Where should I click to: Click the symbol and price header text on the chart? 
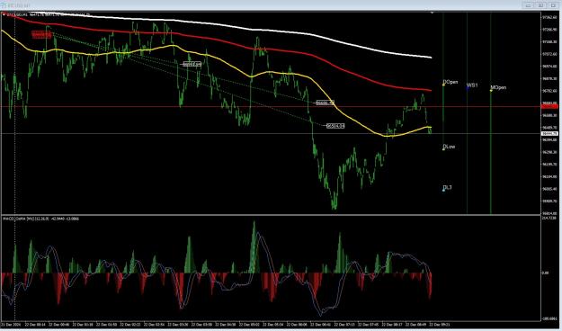(48, 14)
